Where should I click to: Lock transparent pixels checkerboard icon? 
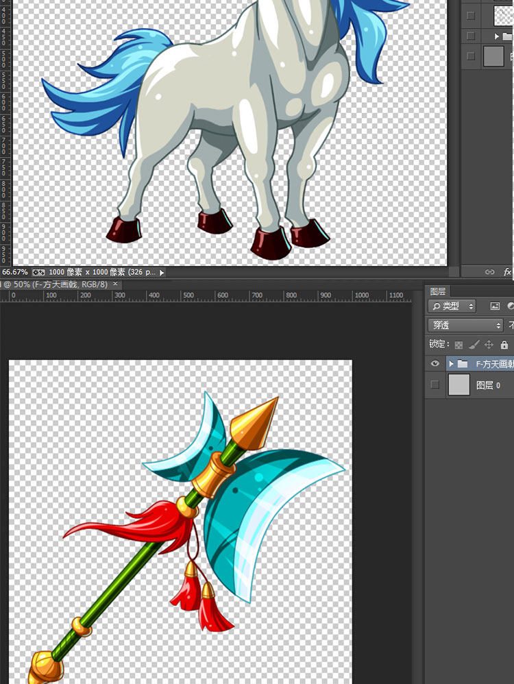tap(458, 345)
